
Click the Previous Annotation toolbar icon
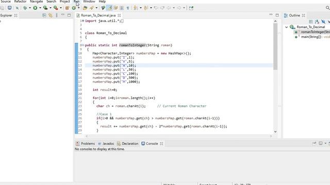145,8
